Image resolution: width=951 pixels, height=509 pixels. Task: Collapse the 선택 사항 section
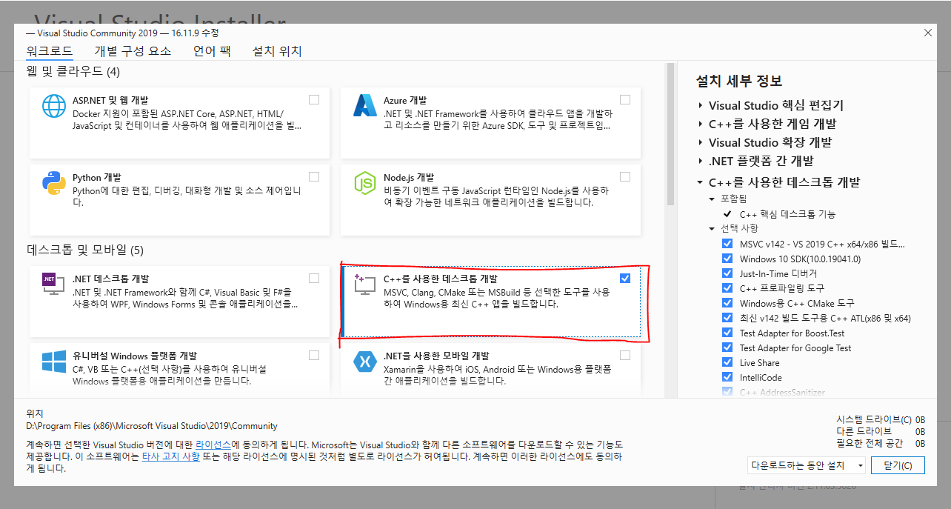pyautogui.click(x=713, y=228)
